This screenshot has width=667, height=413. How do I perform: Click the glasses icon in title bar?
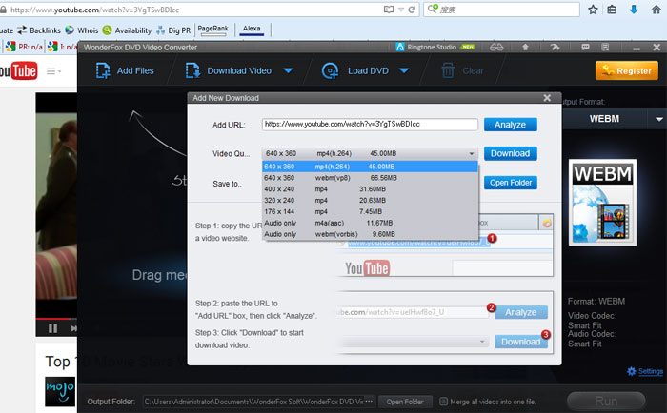tap(496, 48)
